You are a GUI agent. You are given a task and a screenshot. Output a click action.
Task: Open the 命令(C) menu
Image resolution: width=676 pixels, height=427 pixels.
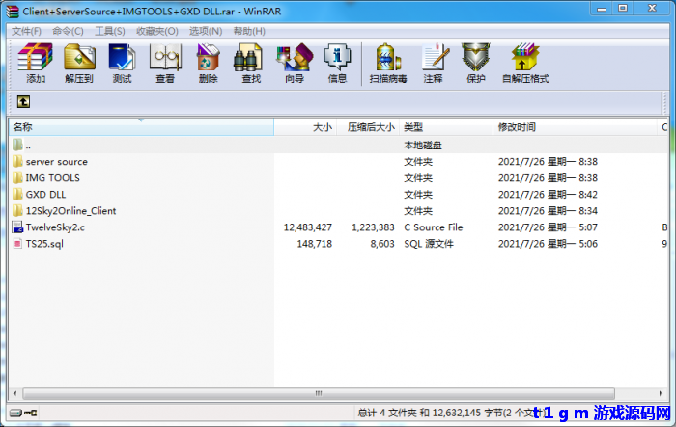[68, 31]
